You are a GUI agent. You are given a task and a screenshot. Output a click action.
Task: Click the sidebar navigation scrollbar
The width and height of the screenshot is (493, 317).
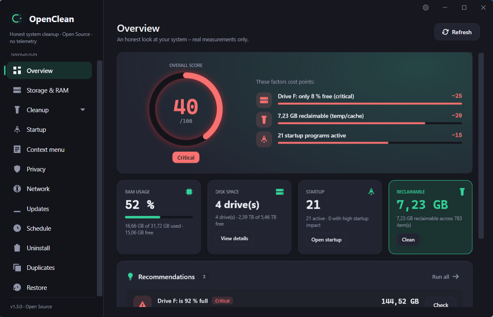(x=99, y=178)
